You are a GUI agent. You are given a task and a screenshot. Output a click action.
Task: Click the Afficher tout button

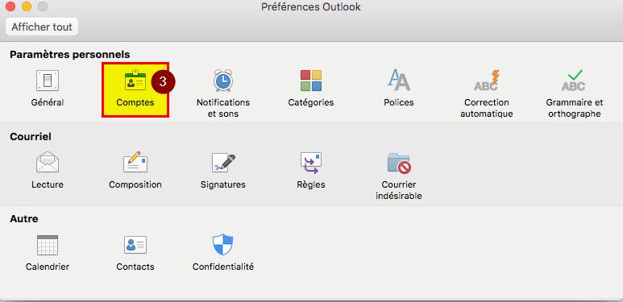pos(42,27)
